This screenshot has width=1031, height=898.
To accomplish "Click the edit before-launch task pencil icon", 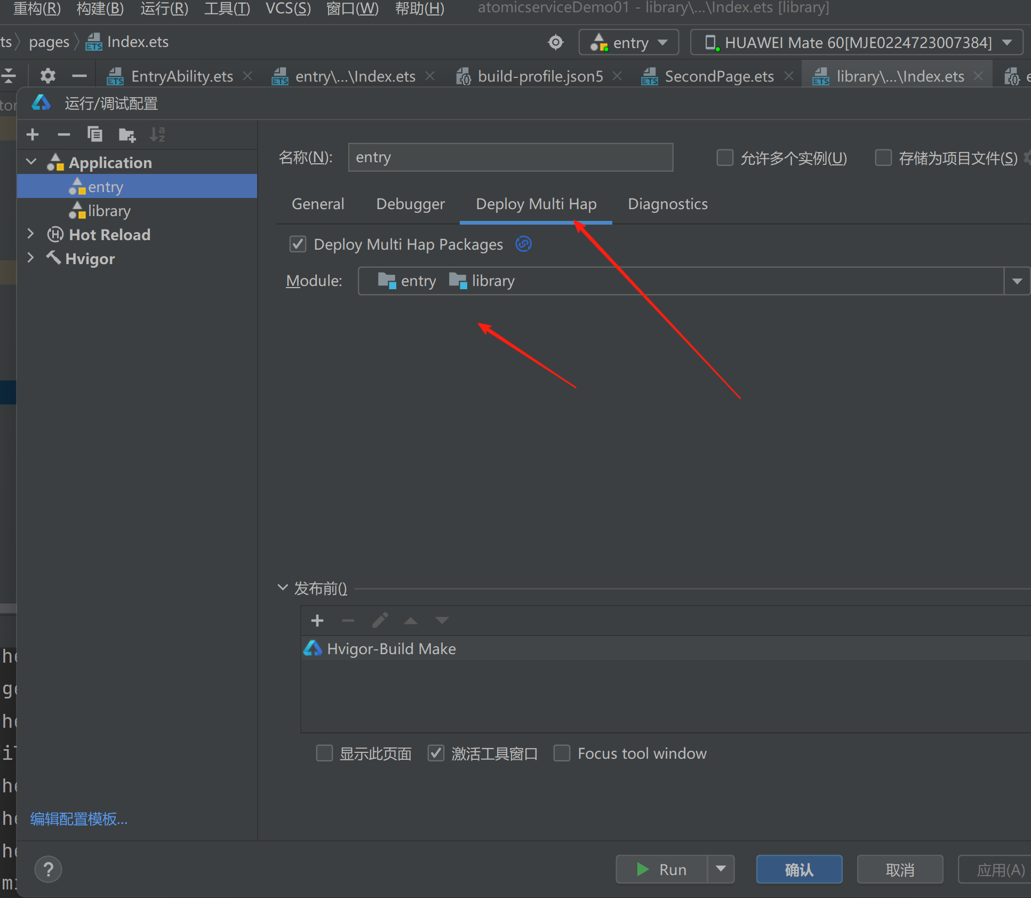I will tap(380, 621).
